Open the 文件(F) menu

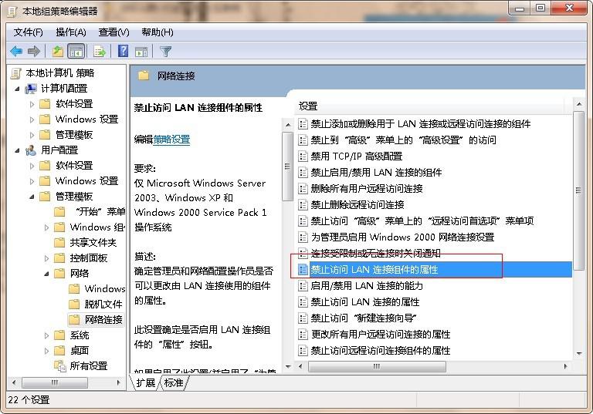[28, 32]
